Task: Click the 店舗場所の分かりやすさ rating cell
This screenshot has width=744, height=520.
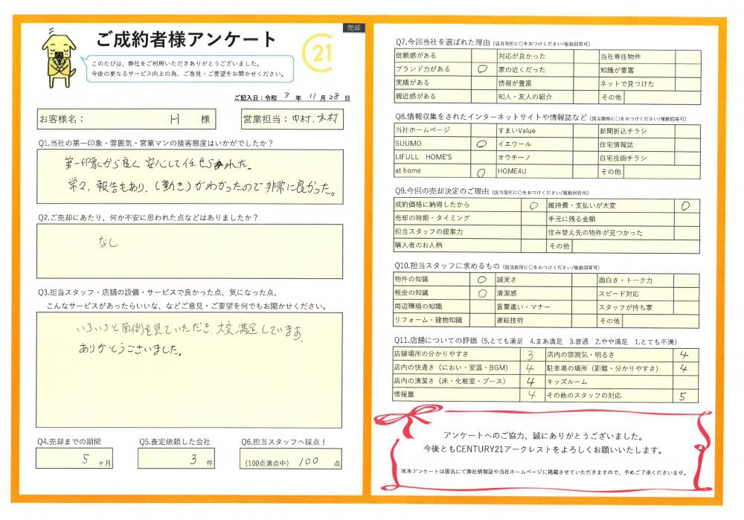Action: [530, 355]
